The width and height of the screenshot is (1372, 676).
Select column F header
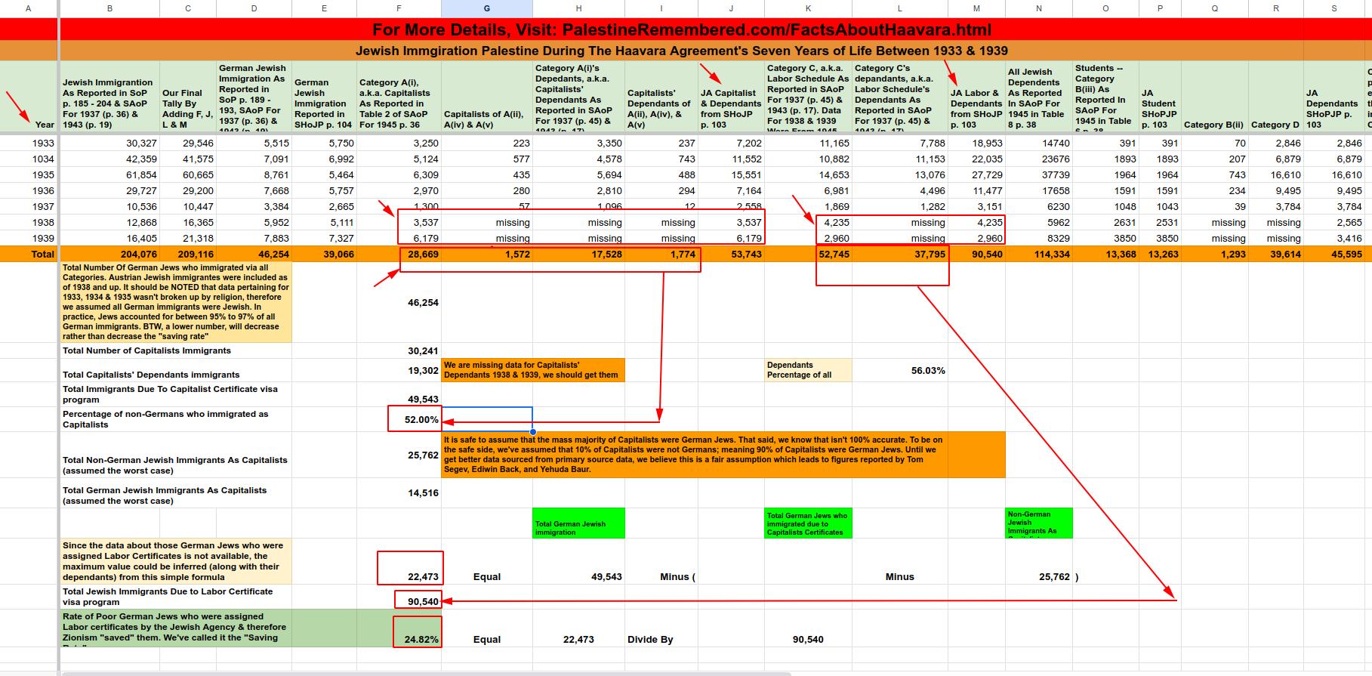point(399,8)
